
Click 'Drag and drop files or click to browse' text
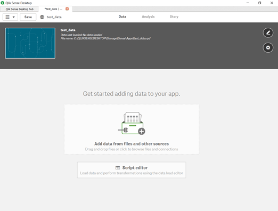[132, 149]
